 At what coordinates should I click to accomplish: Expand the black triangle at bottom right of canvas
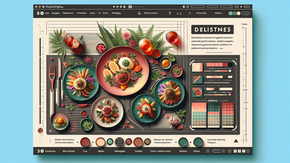pyautogui.click(x=236, y=141)
